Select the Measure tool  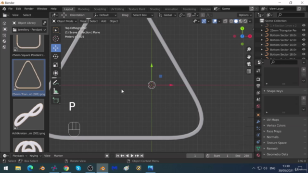pyautogui.click(x=56, y=91)
